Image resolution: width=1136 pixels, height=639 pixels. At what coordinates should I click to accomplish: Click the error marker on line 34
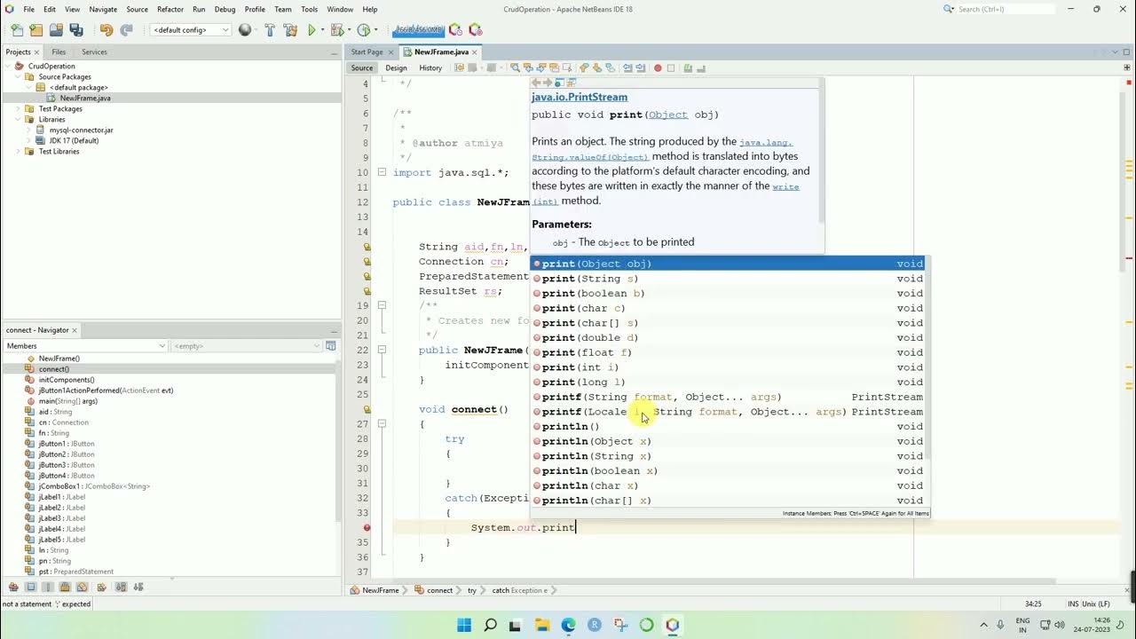tap(367, 527)
